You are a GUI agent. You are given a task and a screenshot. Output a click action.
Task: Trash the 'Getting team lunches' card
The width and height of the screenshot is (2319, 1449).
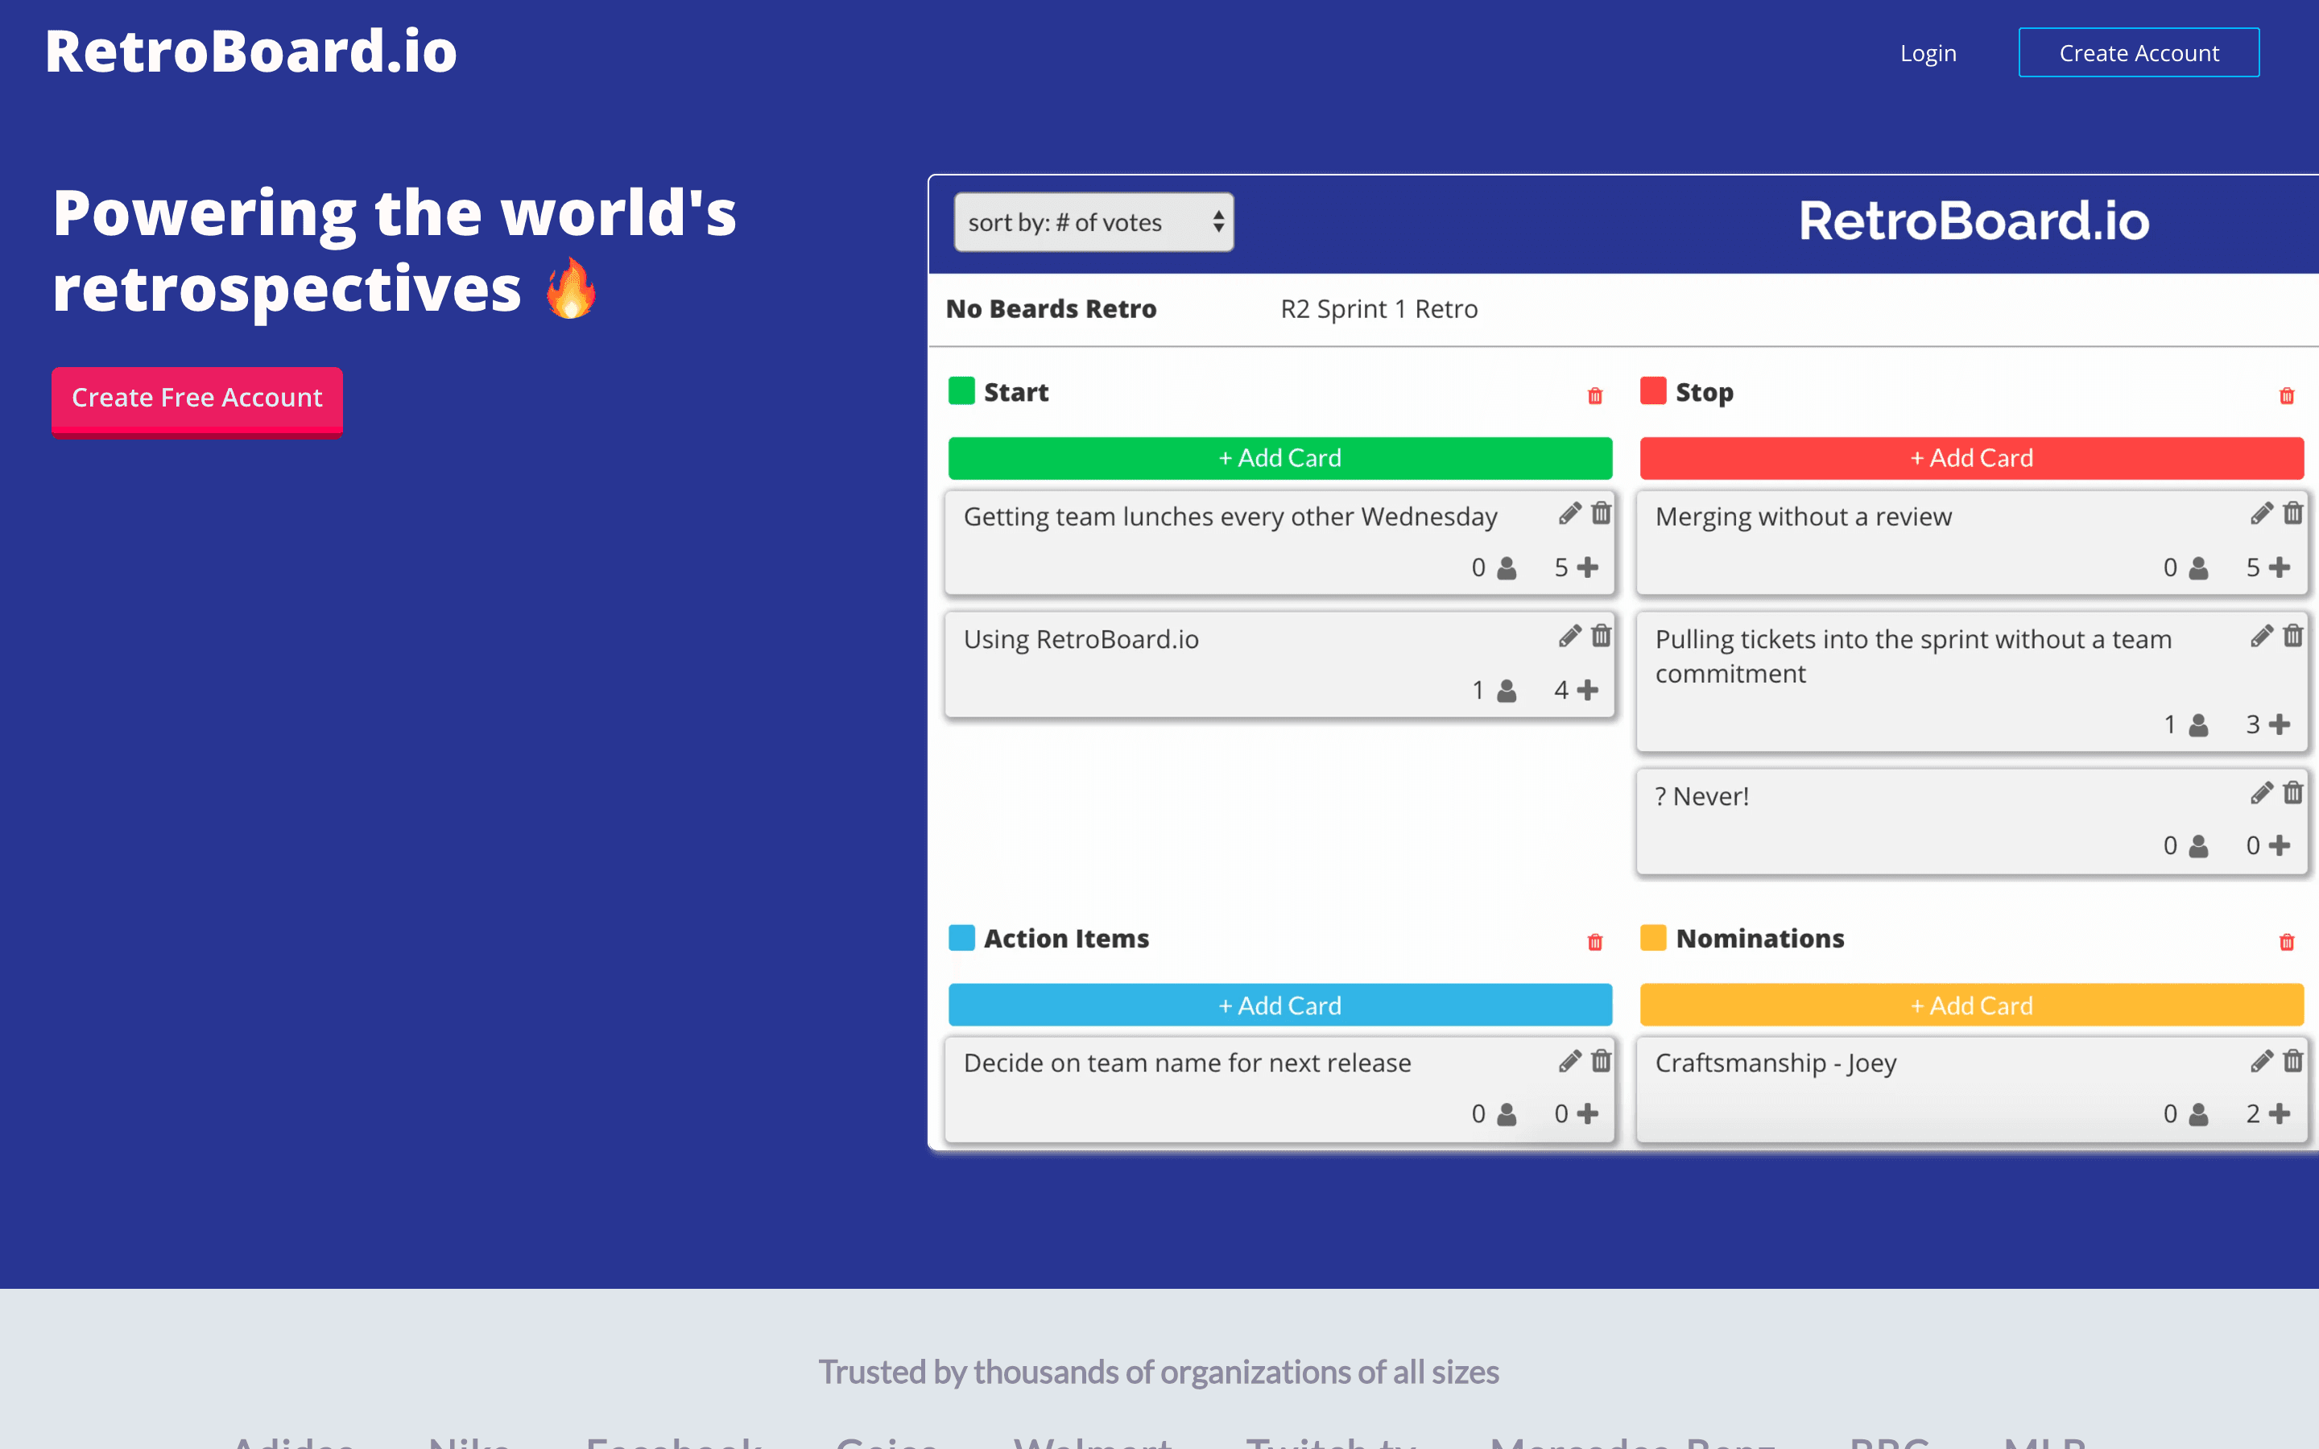1602,514
